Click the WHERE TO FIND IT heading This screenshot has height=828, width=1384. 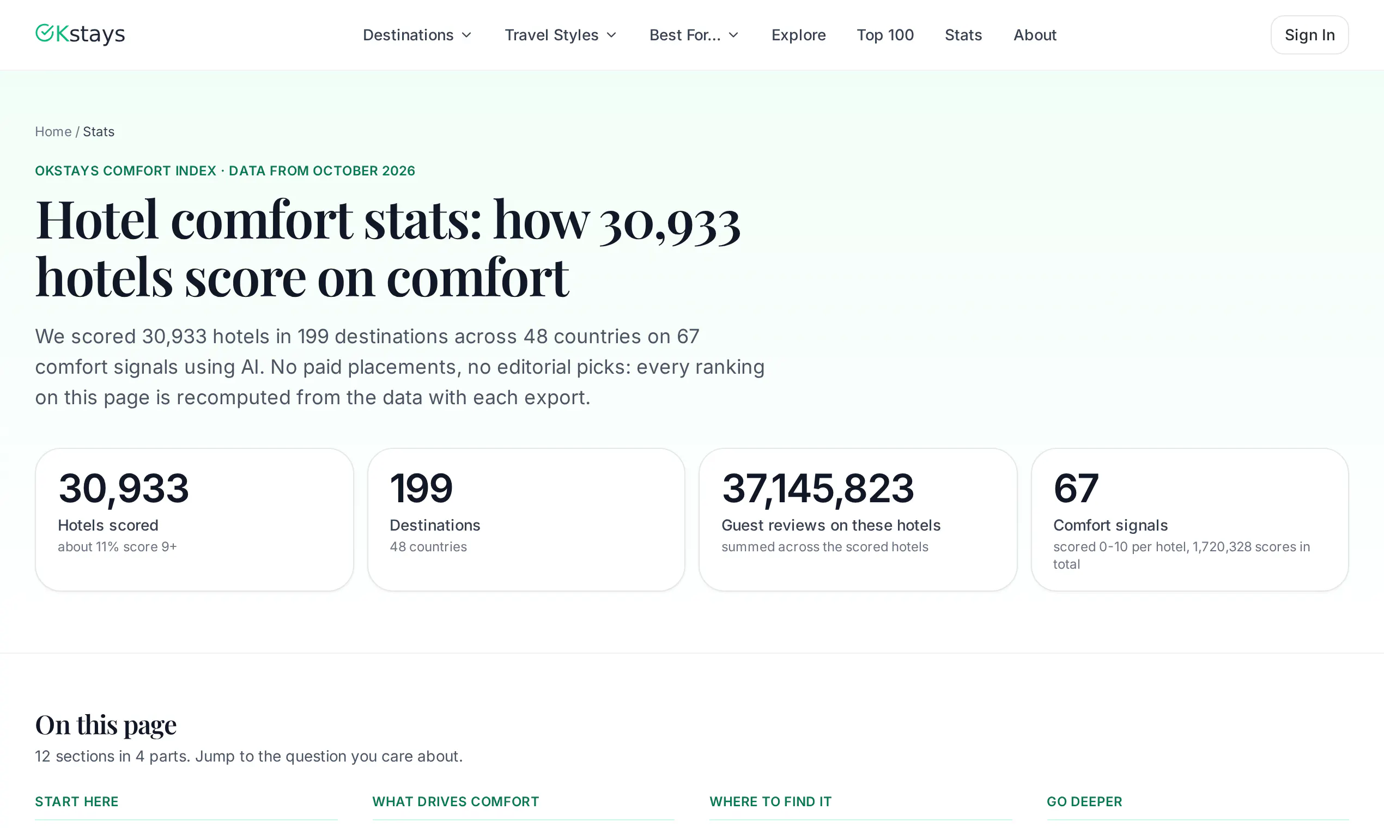tap(770, 802)
